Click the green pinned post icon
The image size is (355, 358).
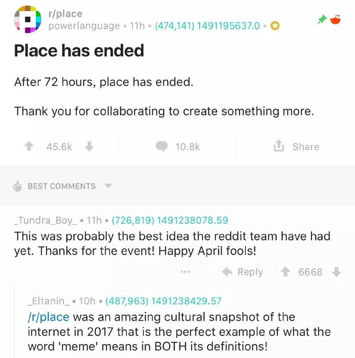pos(321,20)
